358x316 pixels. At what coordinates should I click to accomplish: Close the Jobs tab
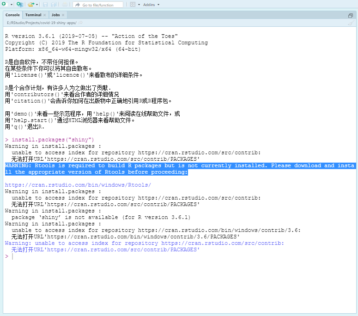[x=63, y=15]
